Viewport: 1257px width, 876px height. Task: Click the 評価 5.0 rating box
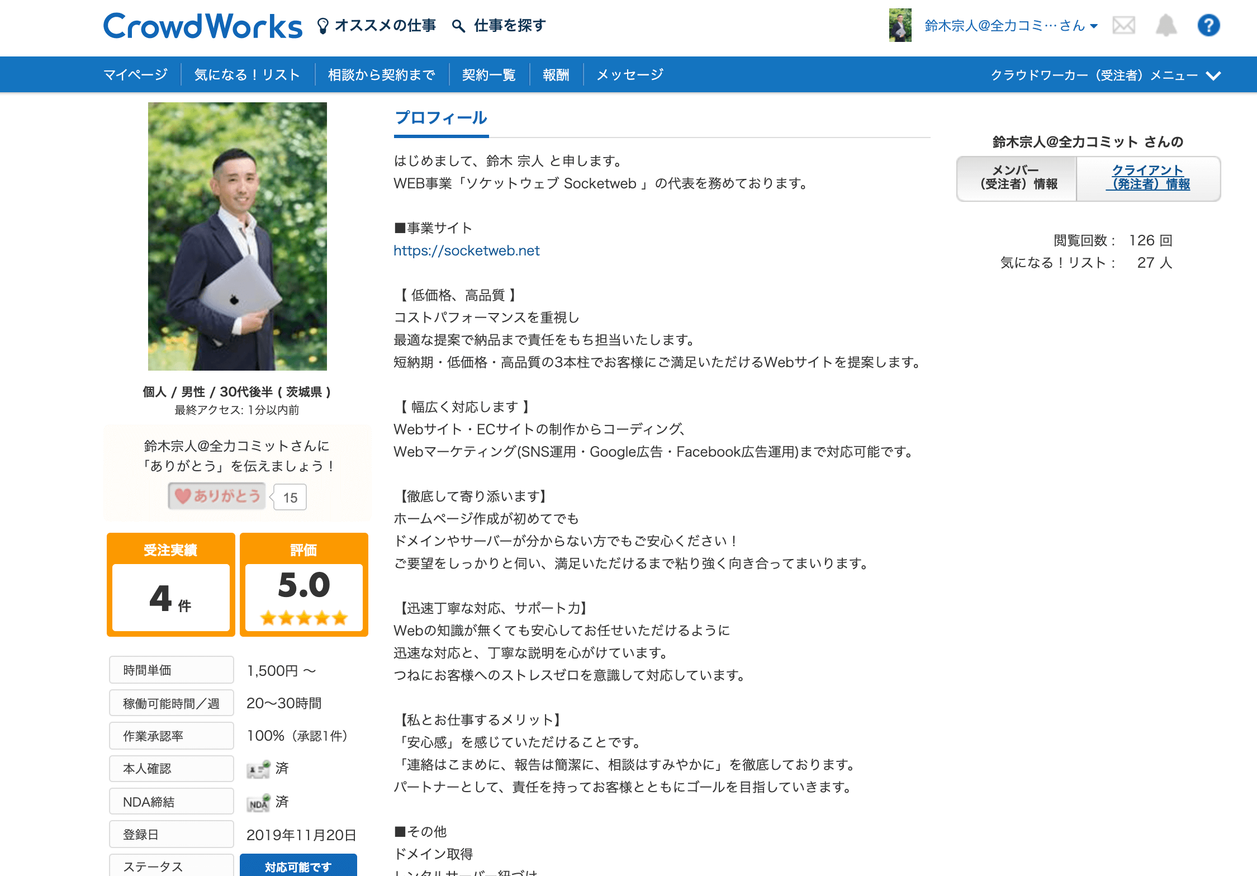click(304, 585)
